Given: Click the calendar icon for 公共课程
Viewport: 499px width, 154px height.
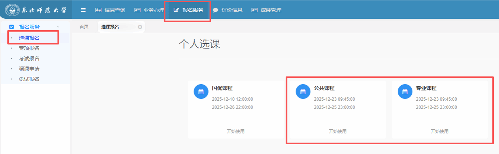Looking at the screenshot, I should coord(303,92).
